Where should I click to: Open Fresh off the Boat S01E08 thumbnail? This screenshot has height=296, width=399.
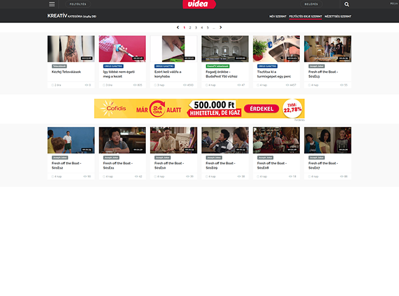pos(276,140)
